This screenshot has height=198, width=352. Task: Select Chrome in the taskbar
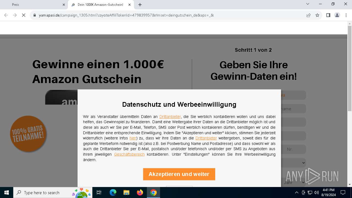pyautogui.click(x=153, y=193)
